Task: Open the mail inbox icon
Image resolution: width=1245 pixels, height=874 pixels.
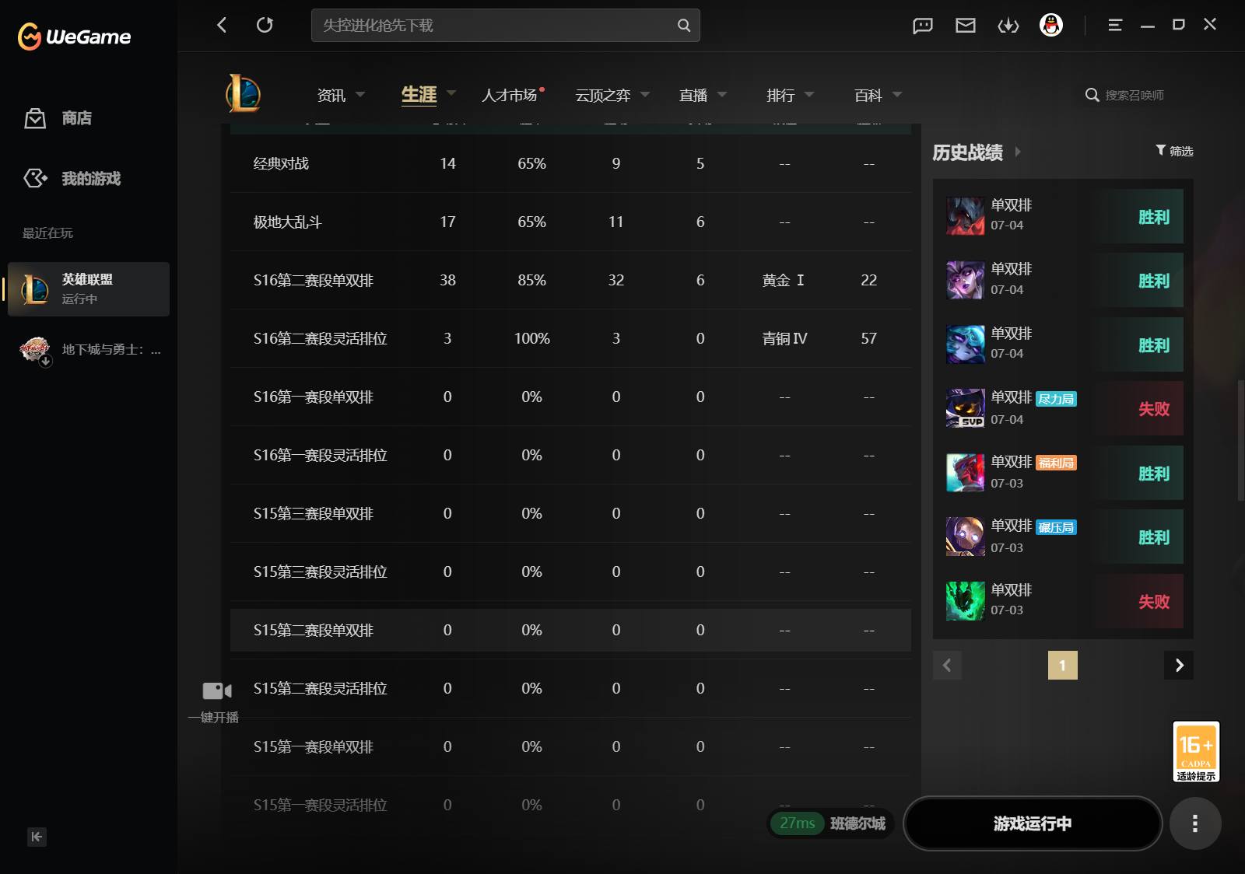Action: pyautogui.click(x=966, y=26)
